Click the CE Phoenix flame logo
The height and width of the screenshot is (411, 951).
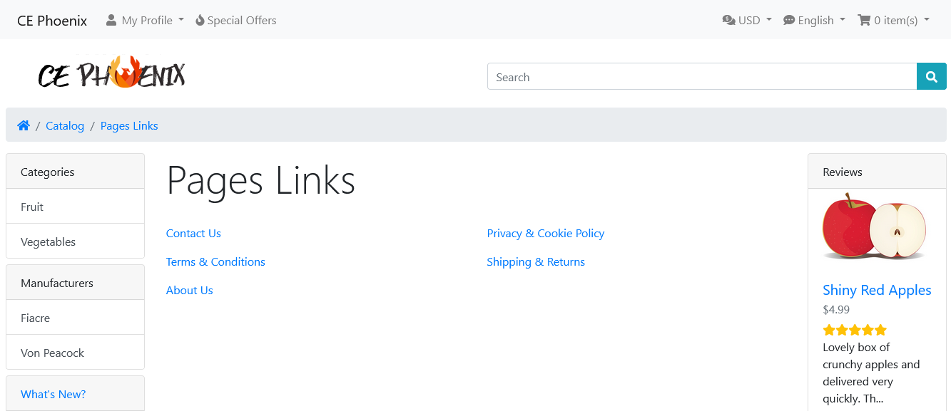coord(112,73)
